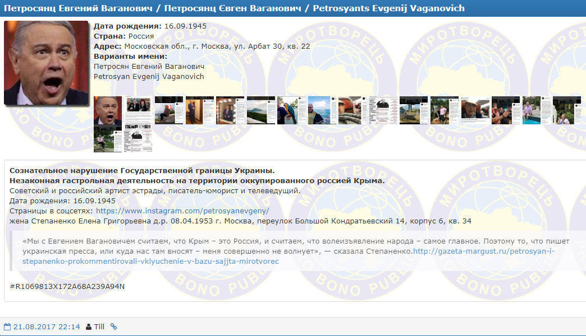Click the calendar icon beside the date

7,326
